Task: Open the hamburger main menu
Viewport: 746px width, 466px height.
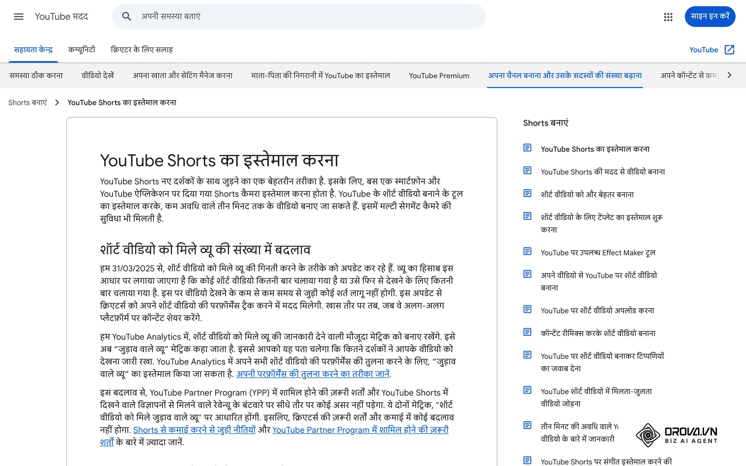Action: 19,17
